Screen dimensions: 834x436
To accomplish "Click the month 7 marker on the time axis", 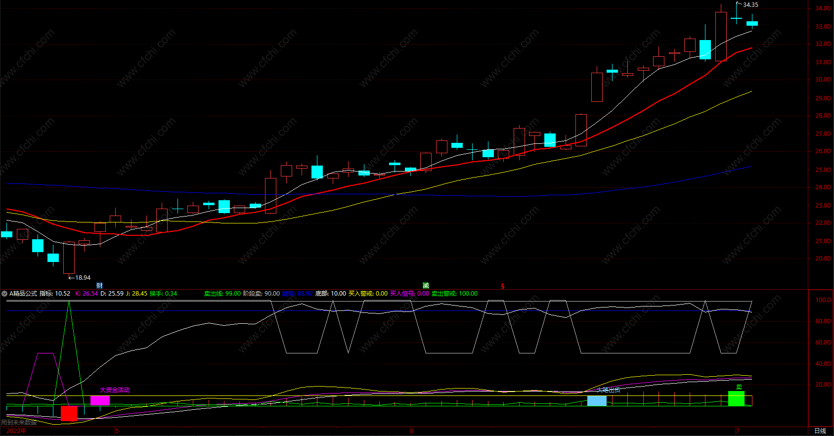I will (738, 431).
